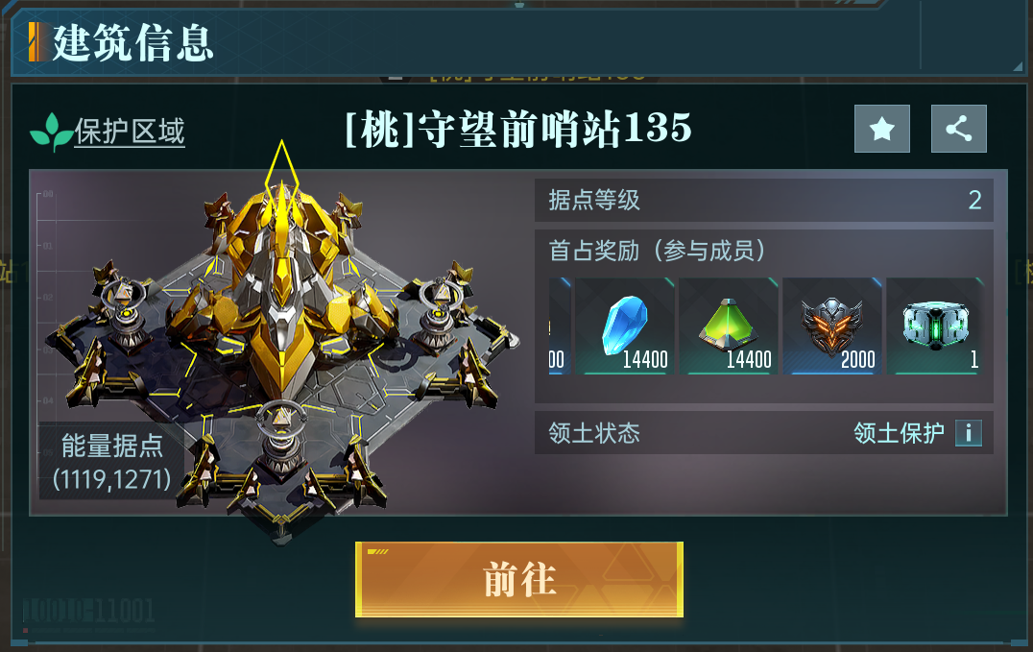
Task: Click the partially hidden reward item
Action: click(560, 326)
